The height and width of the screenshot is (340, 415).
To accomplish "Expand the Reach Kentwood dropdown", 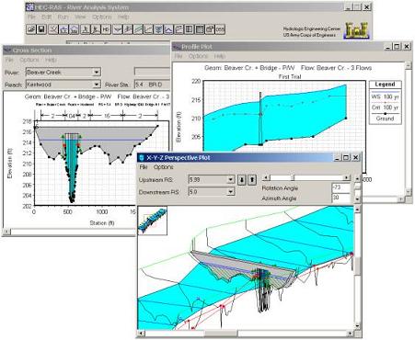I will [x=97, y=85].
